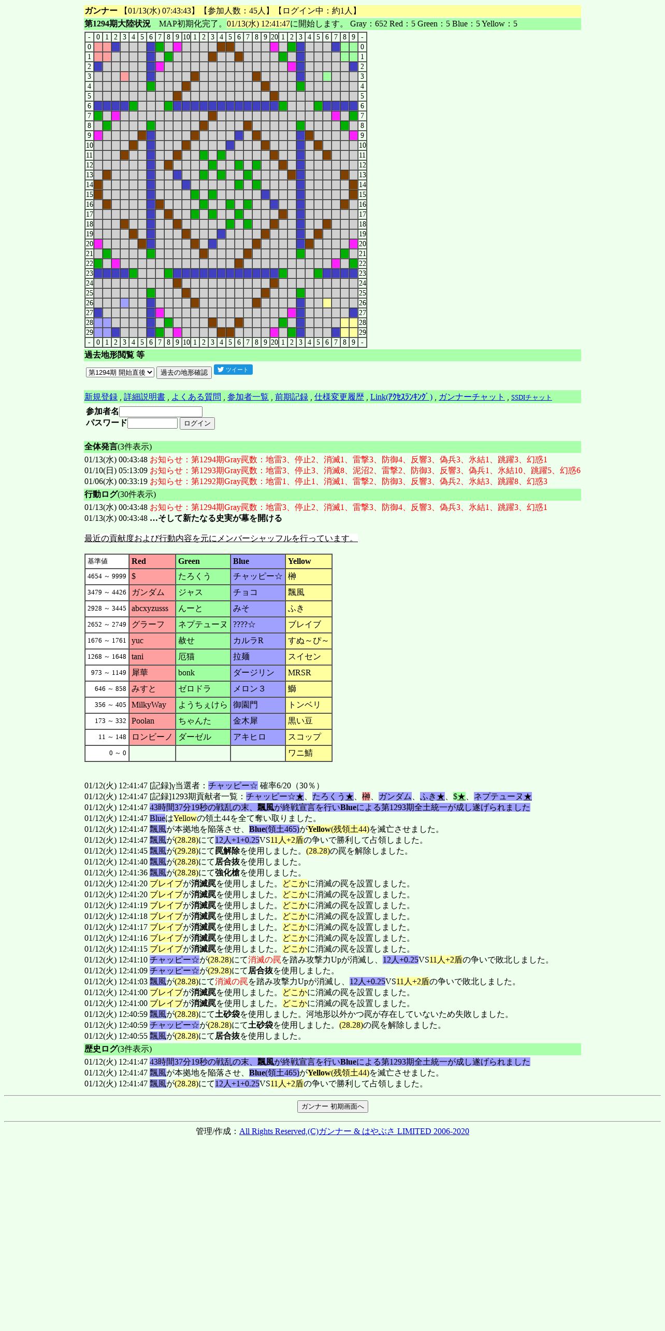Click ようちぇけら in the Green column

pos(203,705)
